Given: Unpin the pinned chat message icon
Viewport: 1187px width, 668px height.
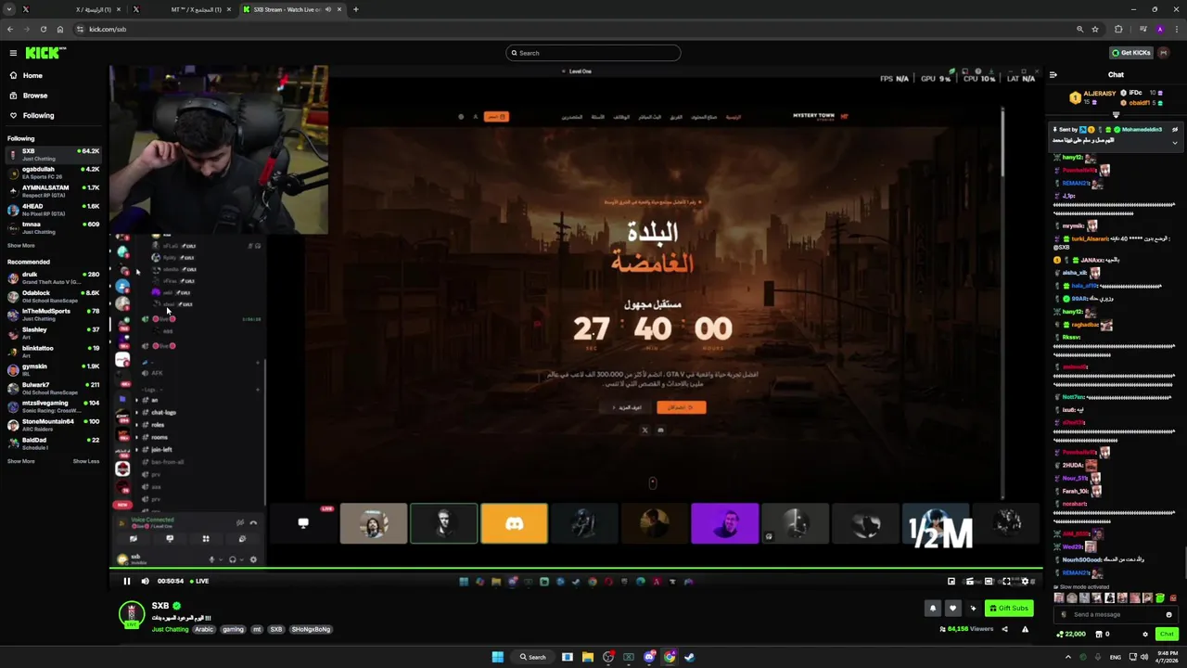Looking at the screenshot, I should pos(1175,129).
